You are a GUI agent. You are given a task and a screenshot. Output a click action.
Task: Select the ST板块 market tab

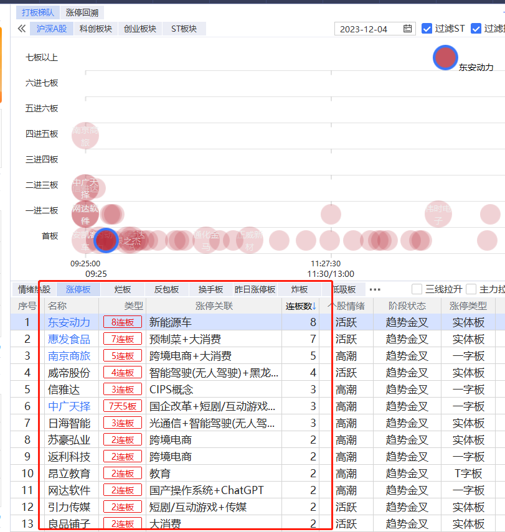pyautogui.click(x=184, y=29)
